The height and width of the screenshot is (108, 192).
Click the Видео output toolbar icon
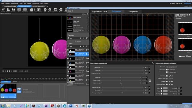pos(61,10)
